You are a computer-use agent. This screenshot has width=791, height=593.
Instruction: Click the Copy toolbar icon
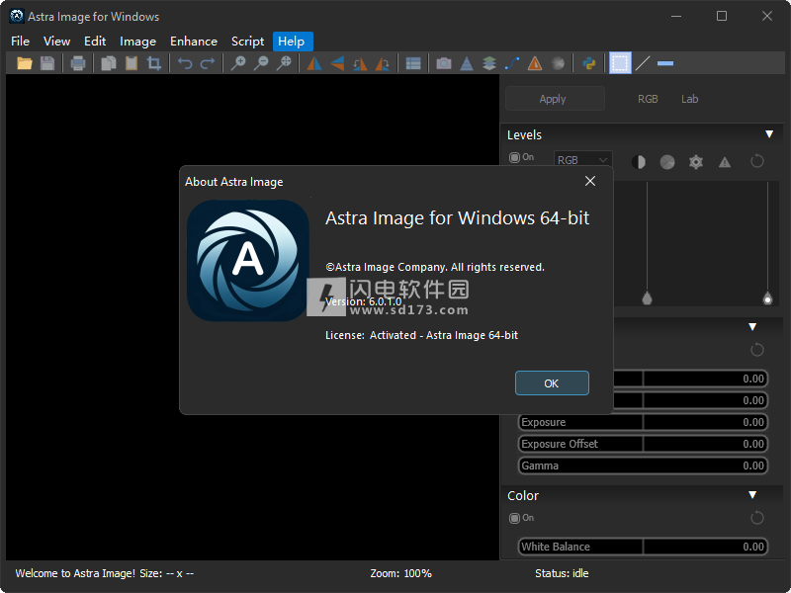[109, 63]
